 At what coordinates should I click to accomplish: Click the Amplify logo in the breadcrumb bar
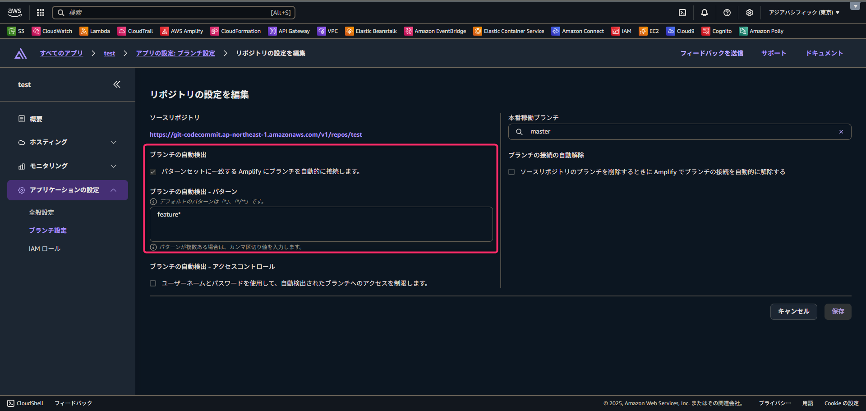(x=20, y=53)
